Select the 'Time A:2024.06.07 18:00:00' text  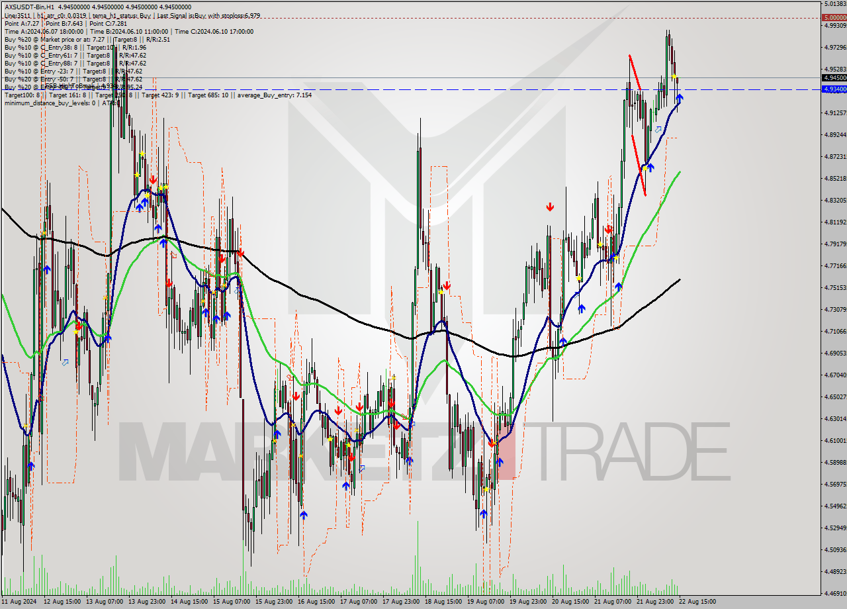coord(44,31)
